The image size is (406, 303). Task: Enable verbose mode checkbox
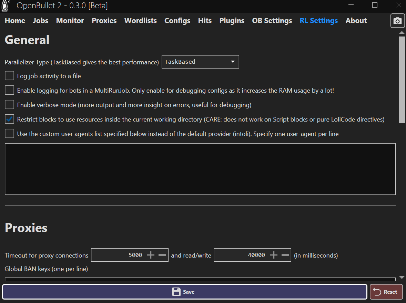tap(10, 105)
